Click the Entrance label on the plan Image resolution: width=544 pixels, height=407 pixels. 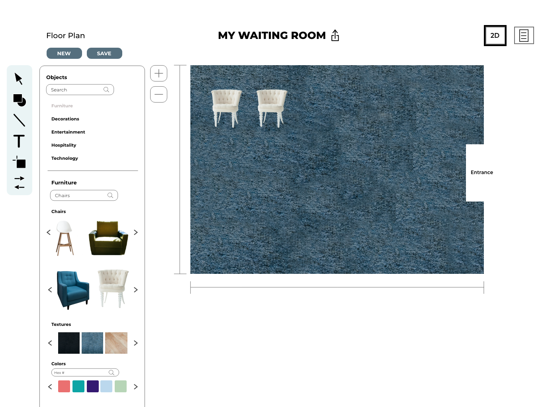point(482,172)
